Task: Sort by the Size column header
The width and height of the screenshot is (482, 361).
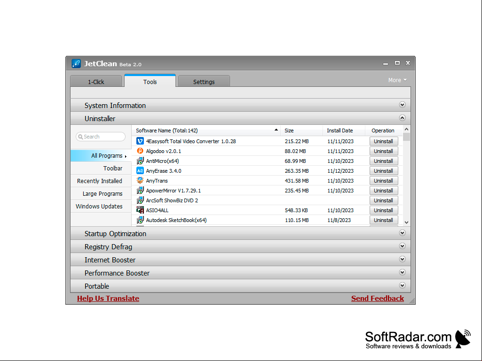Action: (301, 131)
